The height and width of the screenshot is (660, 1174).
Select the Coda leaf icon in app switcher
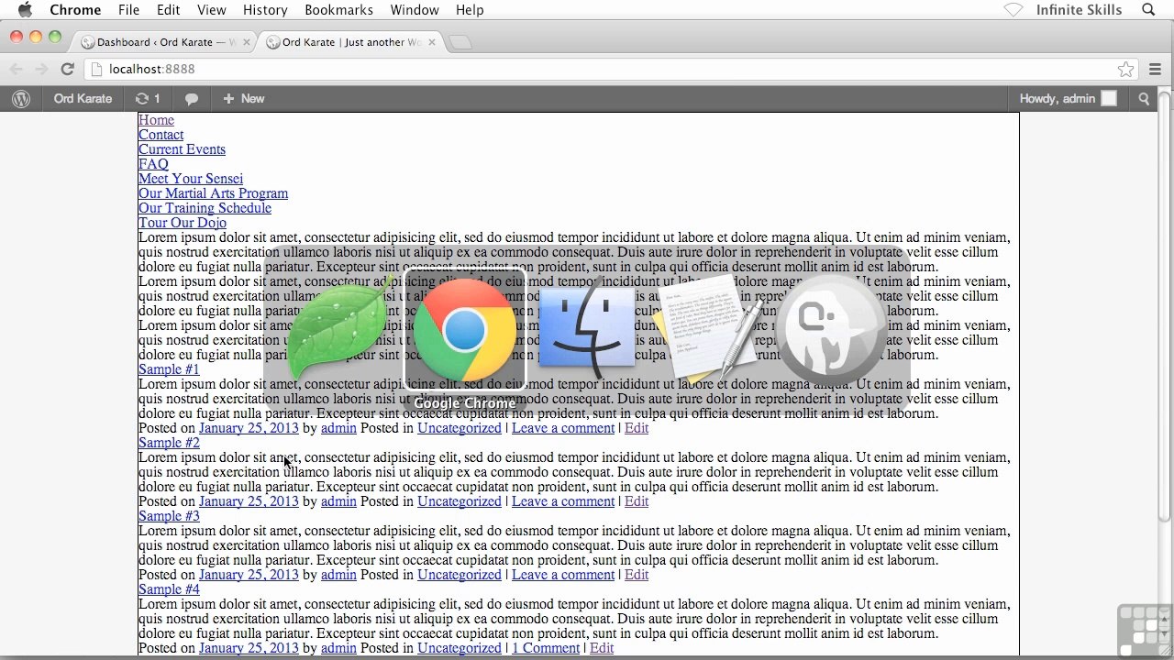coord(341,328)
